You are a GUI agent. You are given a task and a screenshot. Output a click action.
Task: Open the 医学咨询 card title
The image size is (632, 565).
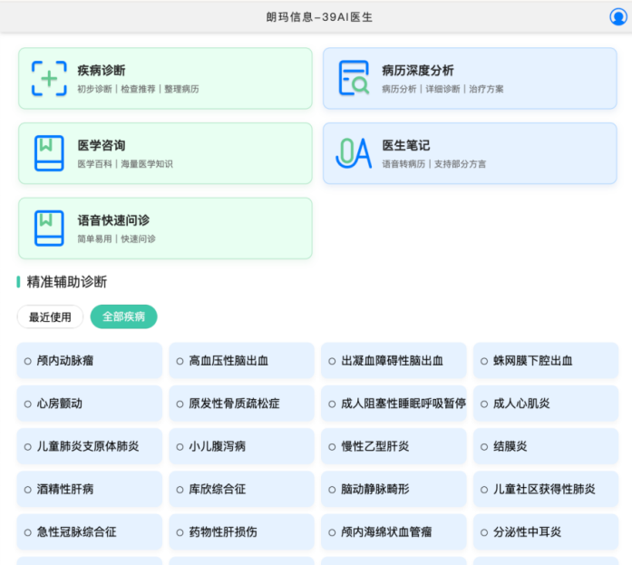[x=102, y=145]
